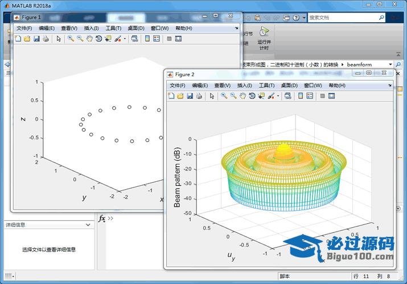Click beamform folder in address path
The width and height of the screenshot is (407, 284).
(359, 64)
